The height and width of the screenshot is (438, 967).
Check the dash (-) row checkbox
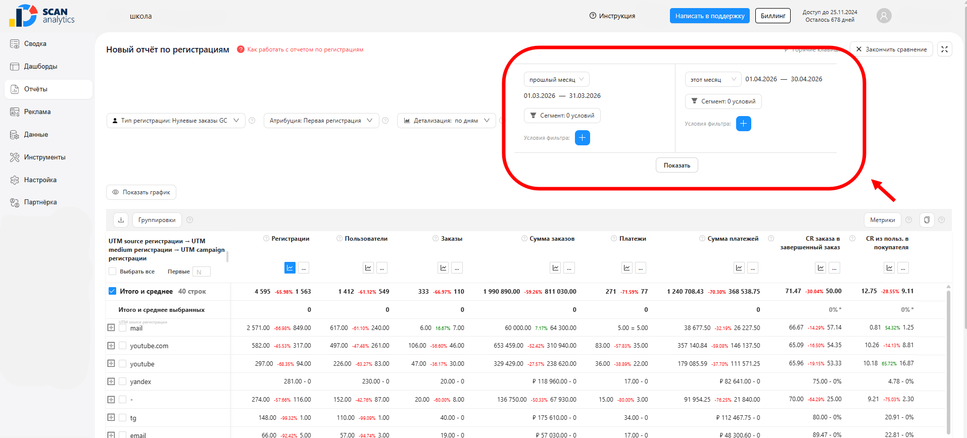point(122,399)
